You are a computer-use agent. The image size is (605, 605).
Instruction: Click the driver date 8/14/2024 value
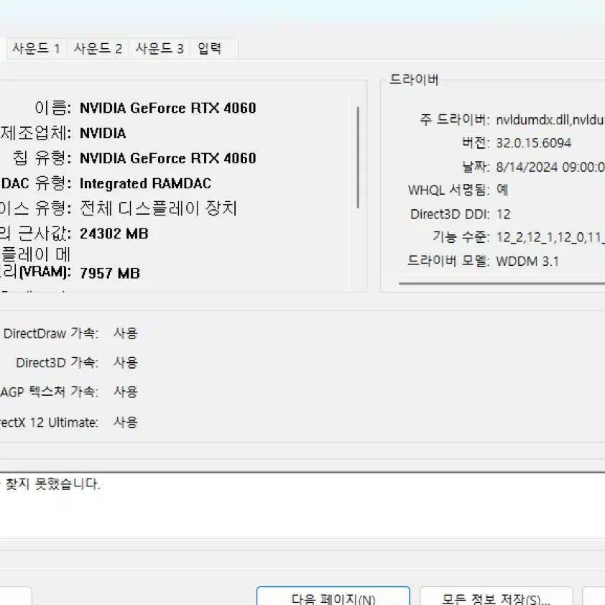[x=550, y=167]
